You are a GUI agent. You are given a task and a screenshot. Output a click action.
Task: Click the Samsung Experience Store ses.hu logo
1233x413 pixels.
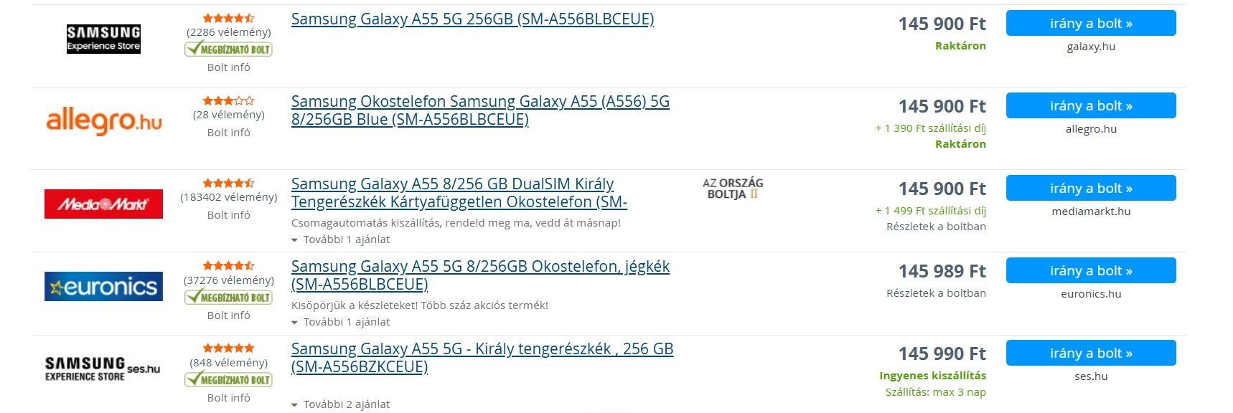coord(103,369)
